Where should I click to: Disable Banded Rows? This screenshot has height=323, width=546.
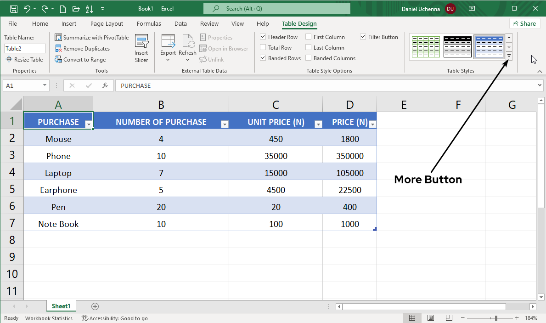point(263,58)
